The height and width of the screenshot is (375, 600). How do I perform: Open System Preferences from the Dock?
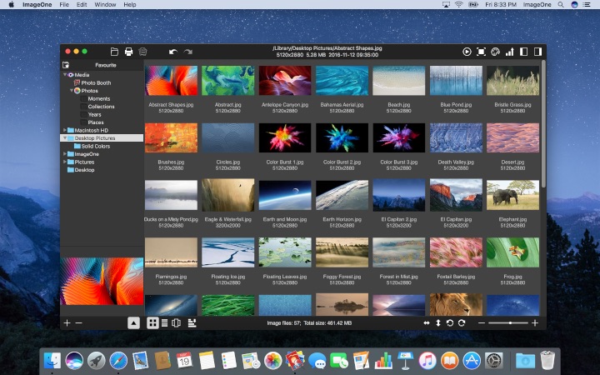pyautogui.click(x=493, y=361)
